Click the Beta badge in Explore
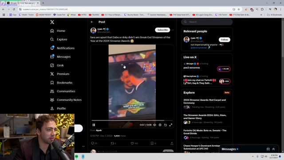284x160 pixels. [x=227, y=92]
